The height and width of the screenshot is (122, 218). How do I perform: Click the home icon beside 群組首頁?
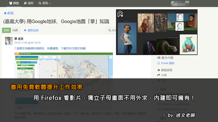[159, 70]
